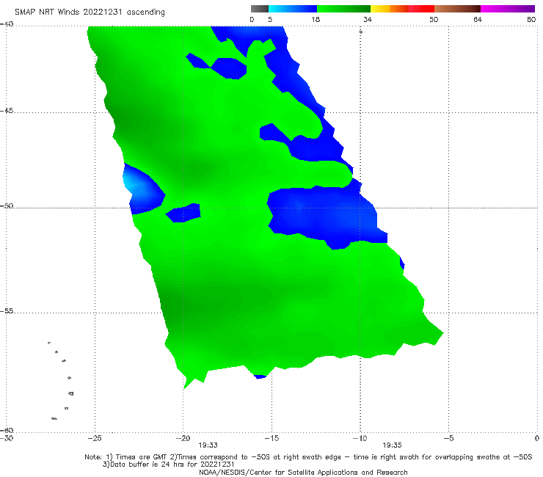Screen dimensions: 543x477
Task: Click the red segment of the color scale
Action: pos(421,9)
